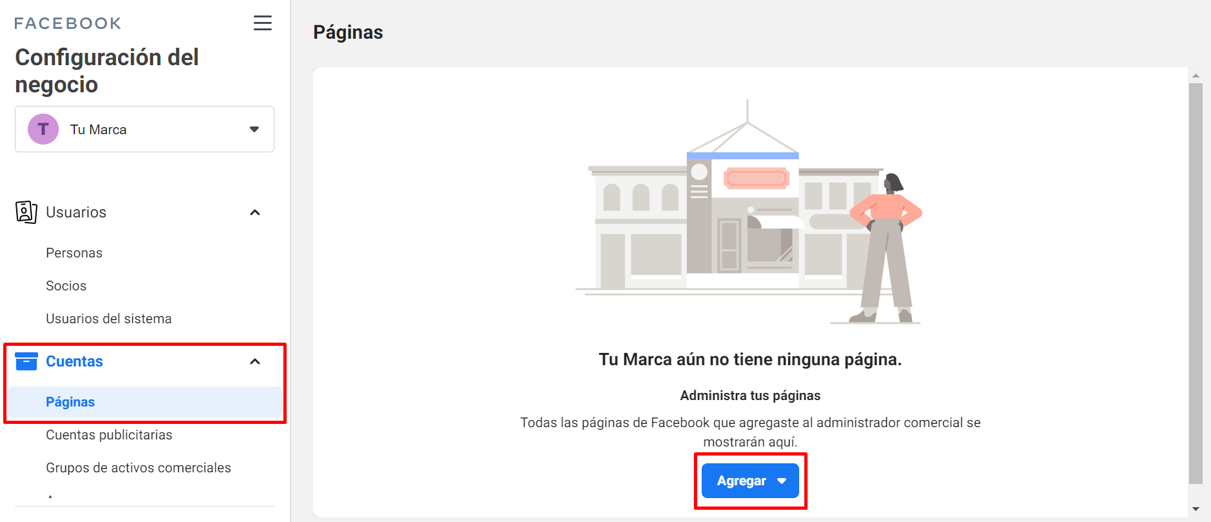Screen dimensions: 1211x522
Task: Go to Socios in the sidebar
Action: pyautogui.click(x=66, y=286)
